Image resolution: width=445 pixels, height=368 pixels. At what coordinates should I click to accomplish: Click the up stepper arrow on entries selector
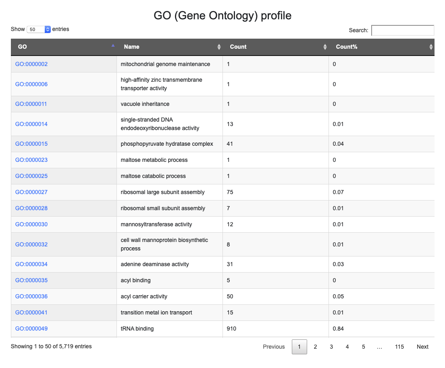48,27
